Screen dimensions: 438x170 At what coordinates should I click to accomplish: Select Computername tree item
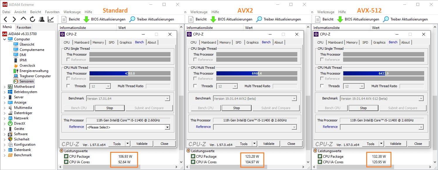tap(32, 50)
